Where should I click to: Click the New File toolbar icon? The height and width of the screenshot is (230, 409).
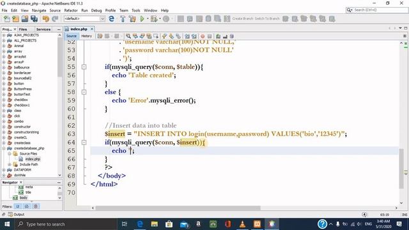7,19
